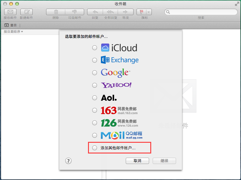The height and width of the screenshot is (180, 241).
Task: Select the QQ Mail radio button
Action: pyautogui.click(x=95, y=135)
